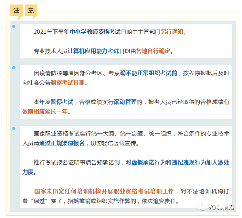Select the second blue timeline bullet dot
The image size is (242, 218).
point(14,68)
